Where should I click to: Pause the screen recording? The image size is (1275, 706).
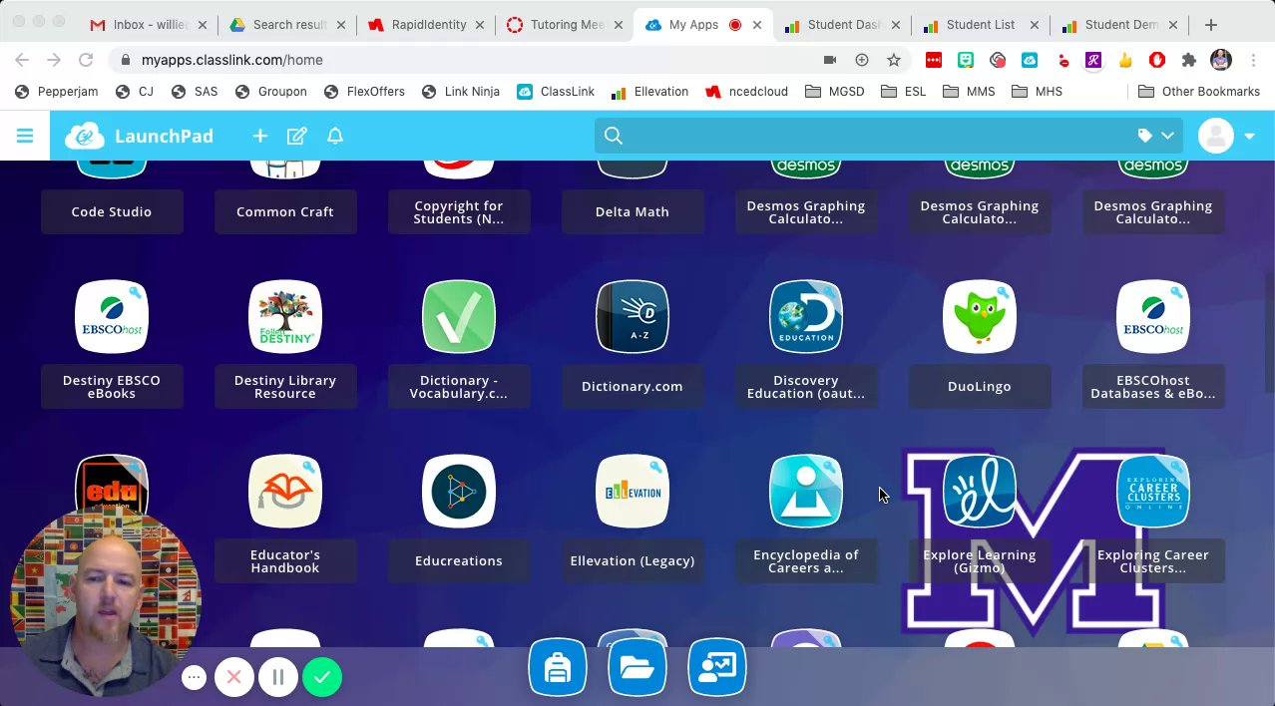(278, 677)
